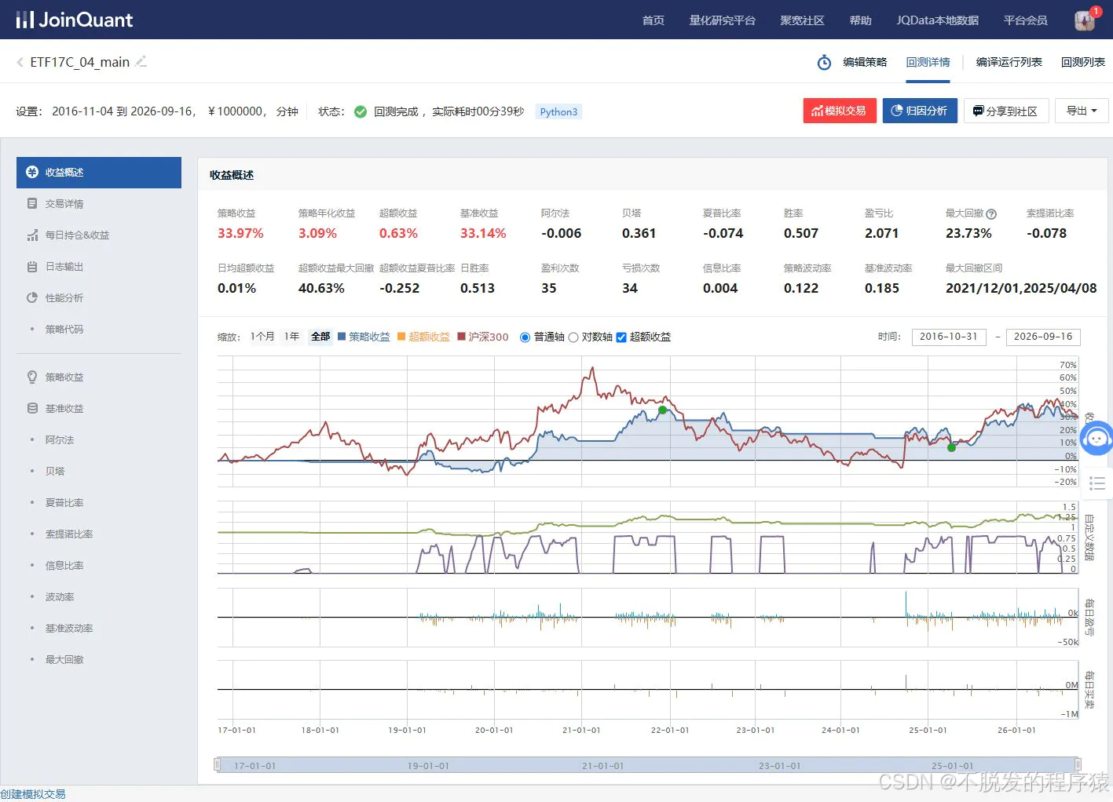Set zoom to 1个月
This screenshot has height=802, width=1113.
(x=262, y=337)
